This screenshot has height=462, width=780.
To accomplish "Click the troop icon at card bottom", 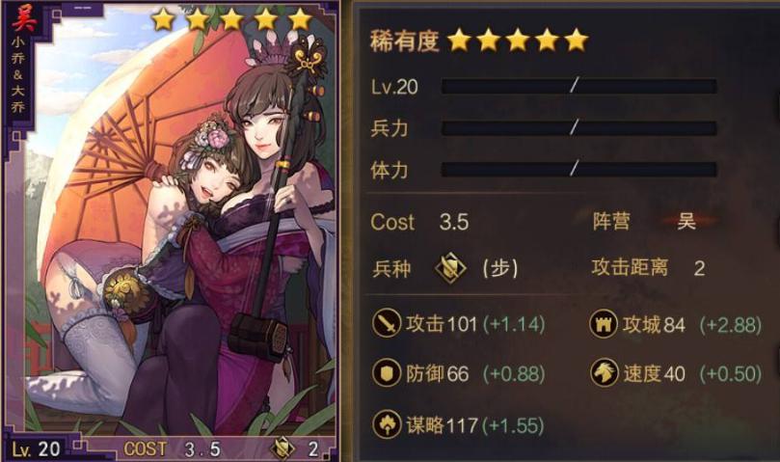I will 282,448.
